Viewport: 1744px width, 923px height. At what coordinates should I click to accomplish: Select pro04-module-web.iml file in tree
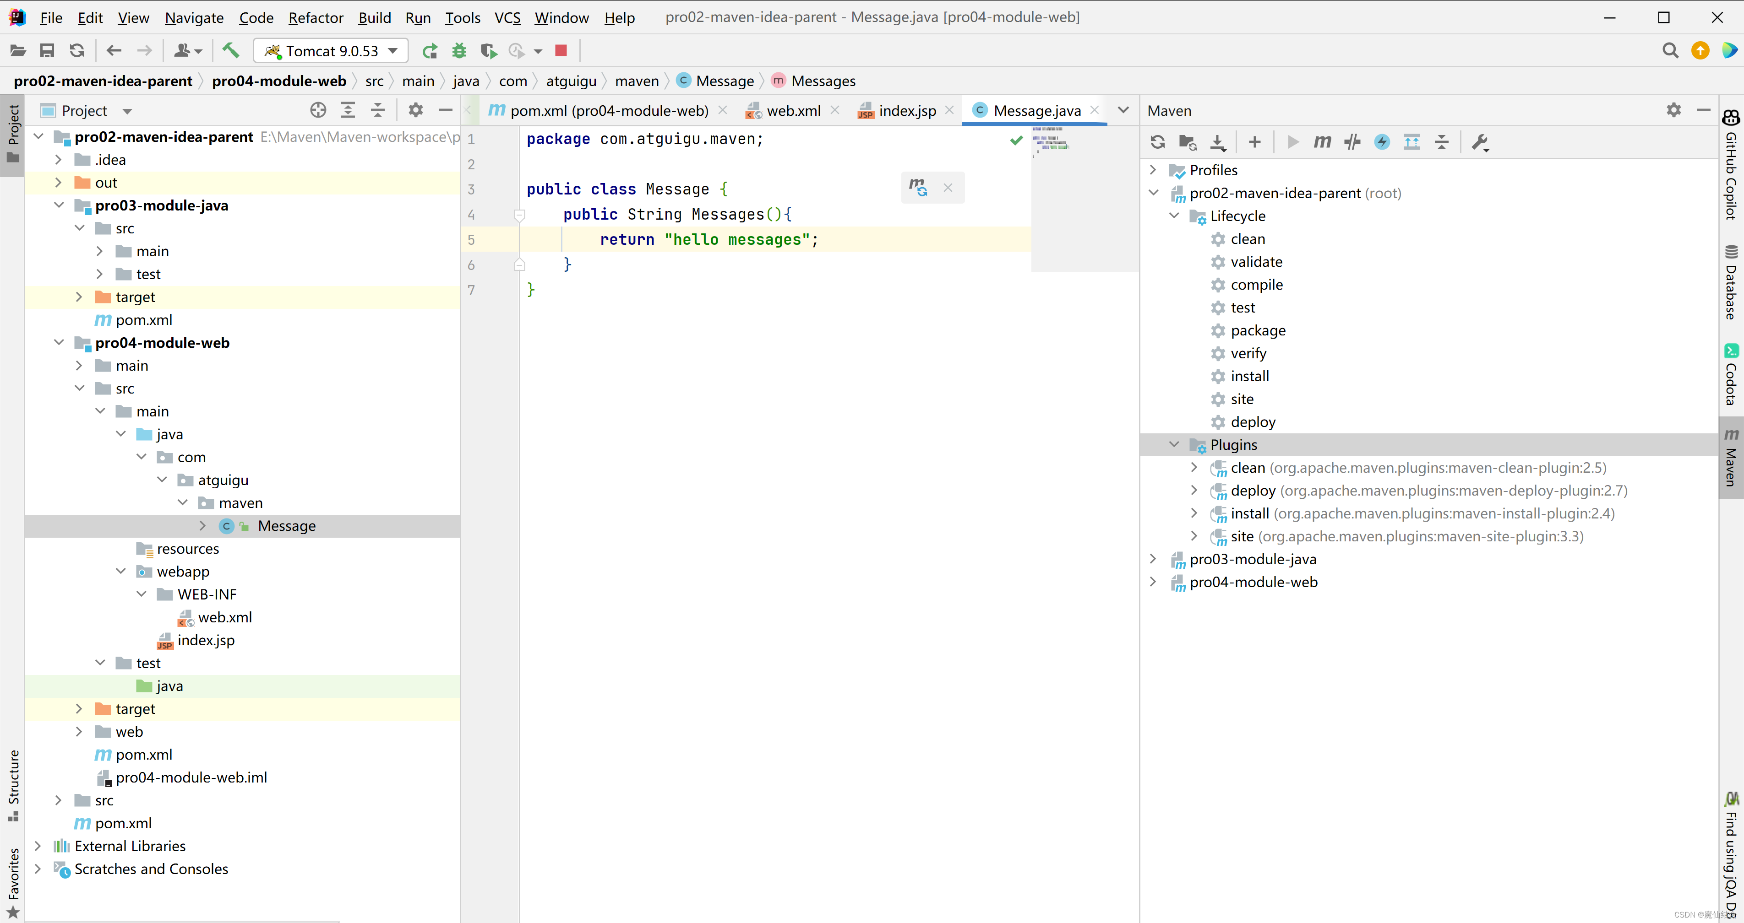(191, 777)
